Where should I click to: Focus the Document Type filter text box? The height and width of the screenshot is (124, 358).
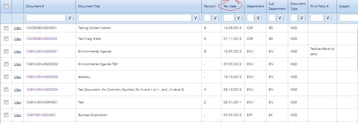(x=294, y=18)
